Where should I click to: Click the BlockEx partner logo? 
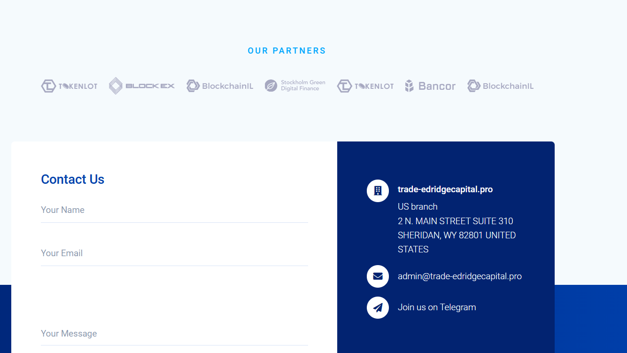142,86
